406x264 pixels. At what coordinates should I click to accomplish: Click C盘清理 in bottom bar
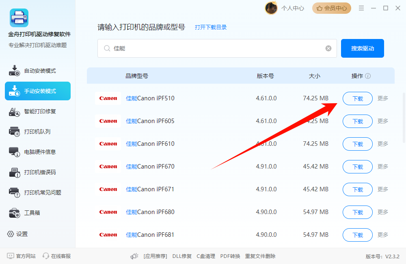click(206, 256)
